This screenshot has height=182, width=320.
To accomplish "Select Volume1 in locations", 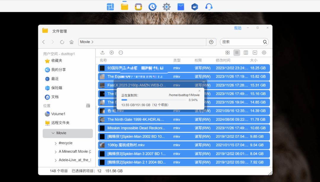I will pyautogui.click(x=55, y=114).
